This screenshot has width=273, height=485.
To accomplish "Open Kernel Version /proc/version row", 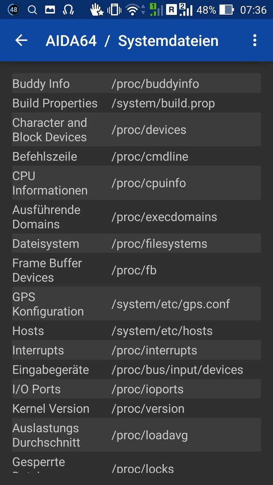I will pyautogui.click(x=136, y=409).
